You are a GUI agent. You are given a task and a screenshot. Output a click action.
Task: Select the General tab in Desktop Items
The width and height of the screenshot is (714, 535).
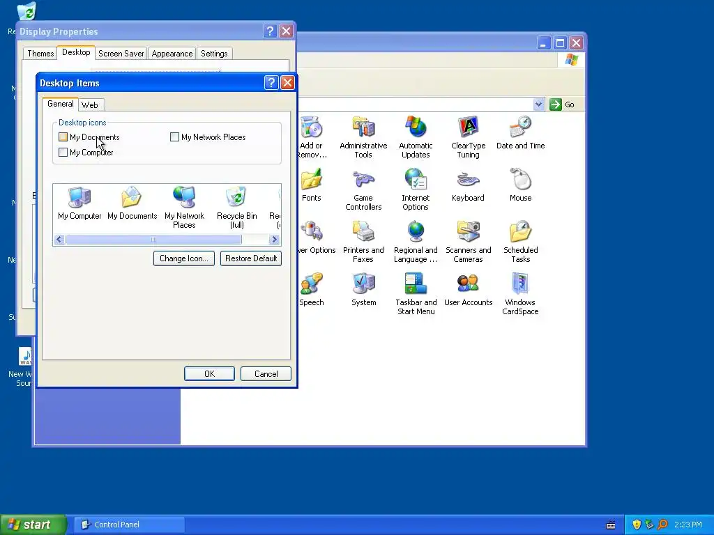point(60,104)
